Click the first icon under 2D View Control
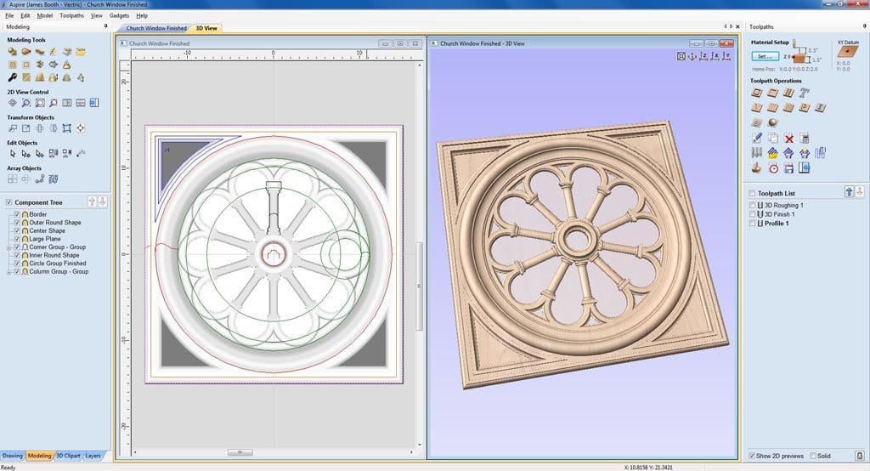 13,103
